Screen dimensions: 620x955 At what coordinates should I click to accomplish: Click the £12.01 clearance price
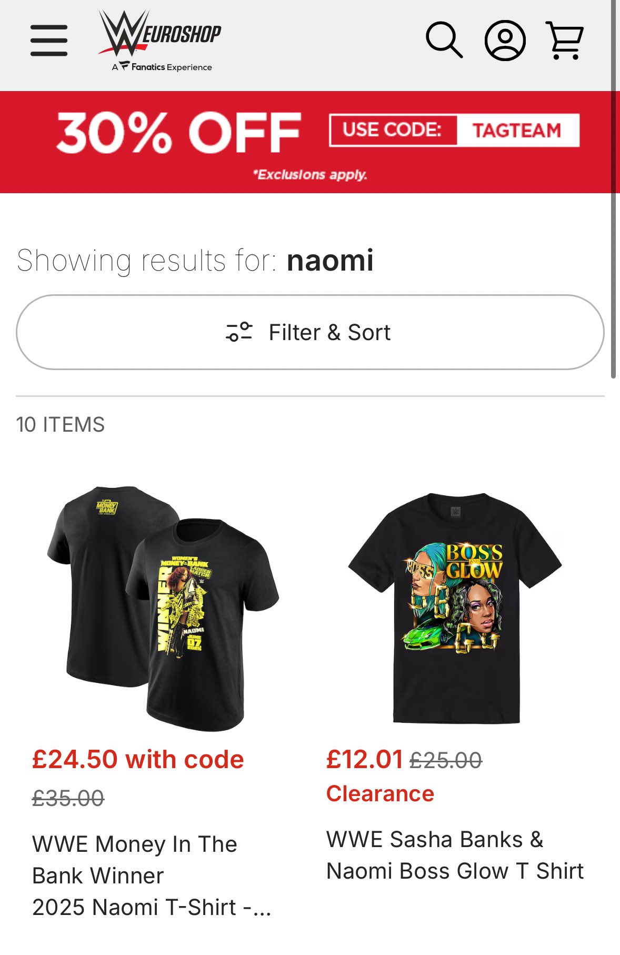point(364,759)
